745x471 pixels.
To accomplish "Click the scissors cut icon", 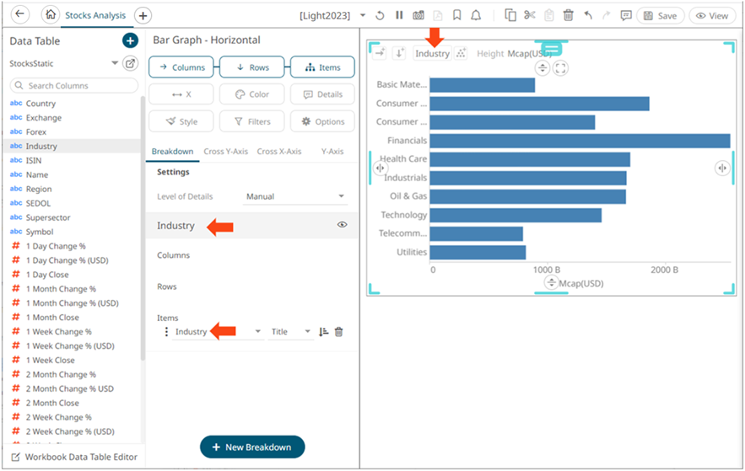I will (x=530, y=15).
